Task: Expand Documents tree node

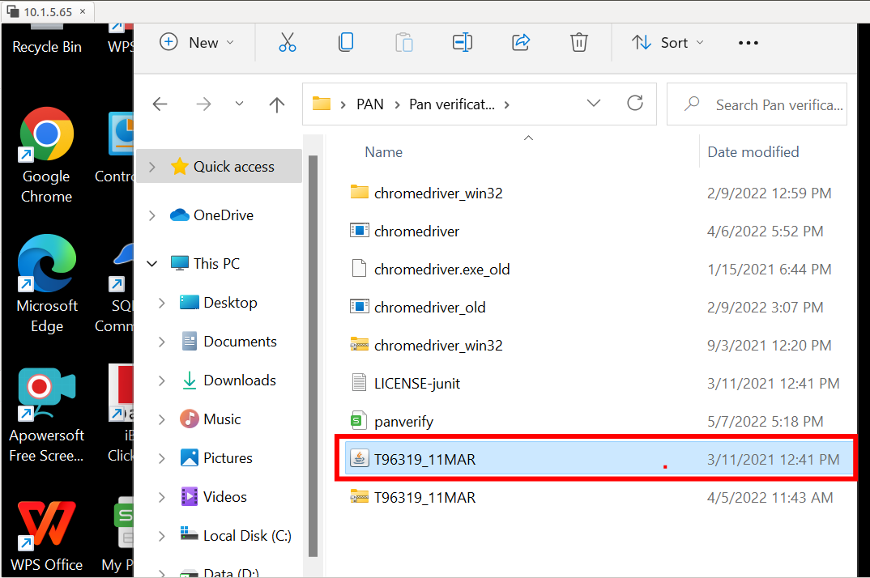Action: click(x=162, y=342)
